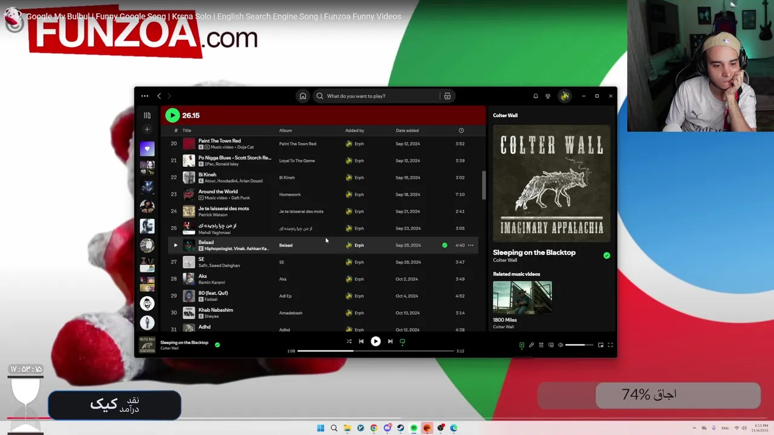Switch to Steam in the taskbar
Screen dimensions: 774x435
pos(400,428)
